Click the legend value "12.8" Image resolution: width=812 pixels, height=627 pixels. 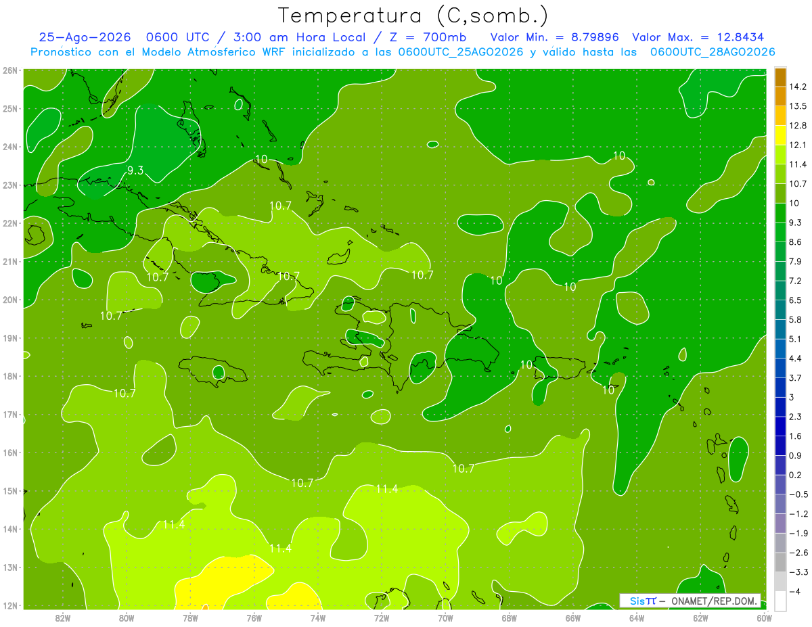[798, 125]
